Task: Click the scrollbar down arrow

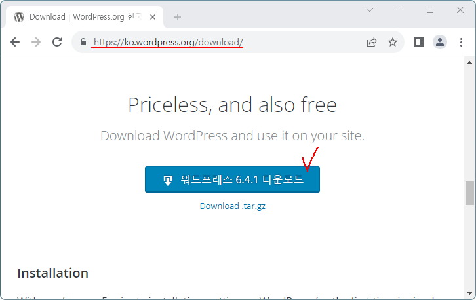Action: tap(469, 293)
